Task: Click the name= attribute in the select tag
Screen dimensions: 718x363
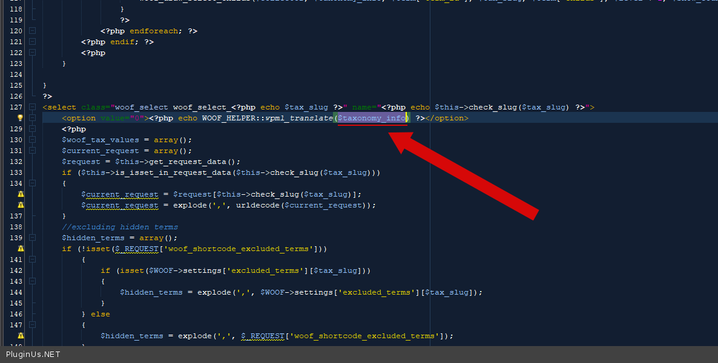Action: [x=364, y=107]
